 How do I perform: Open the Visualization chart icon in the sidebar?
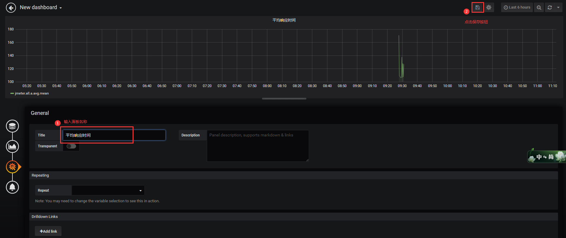(12, 146)
